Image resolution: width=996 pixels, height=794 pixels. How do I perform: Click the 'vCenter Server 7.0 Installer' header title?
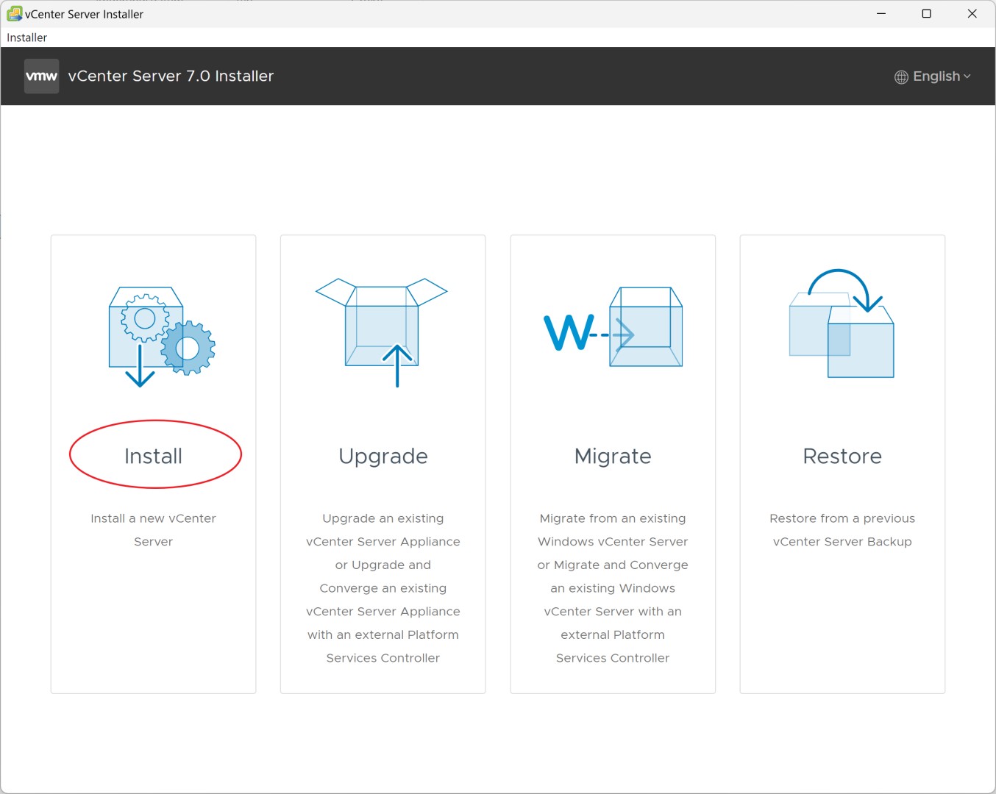171,76
